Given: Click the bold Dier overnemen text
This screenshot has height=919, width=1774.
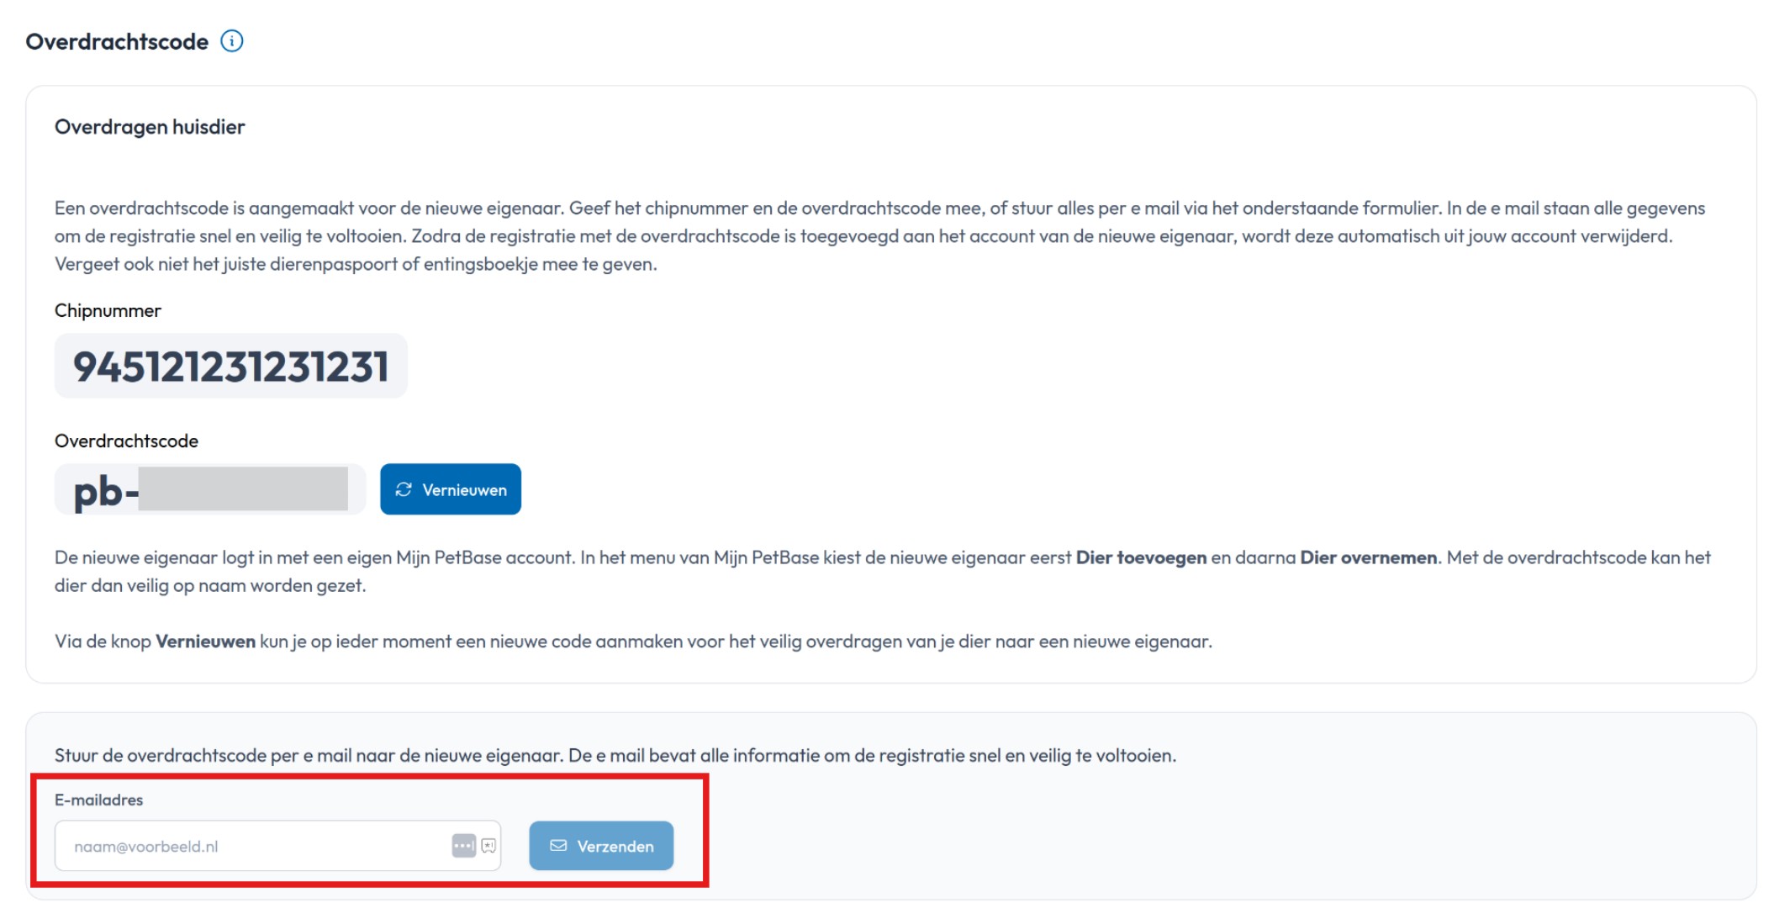Looking at the screenshot, I should [1368, 557].
